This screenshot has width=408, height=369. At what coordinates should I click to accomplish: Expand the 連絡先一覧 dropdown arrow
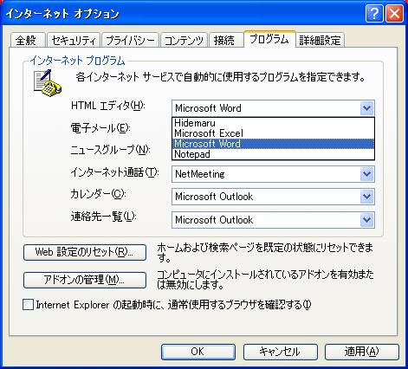click(366, 220)
